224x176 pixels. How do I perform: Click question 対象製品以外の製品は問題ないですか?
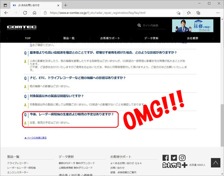pos(56,96)
